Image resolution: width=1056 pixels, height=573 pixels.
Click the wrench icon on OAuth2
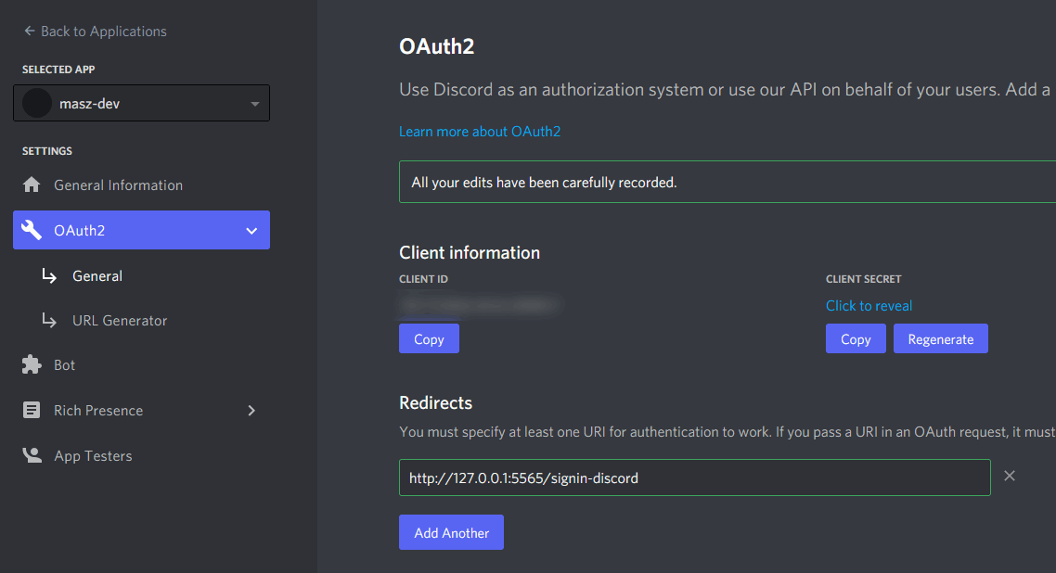click(31, 230)
